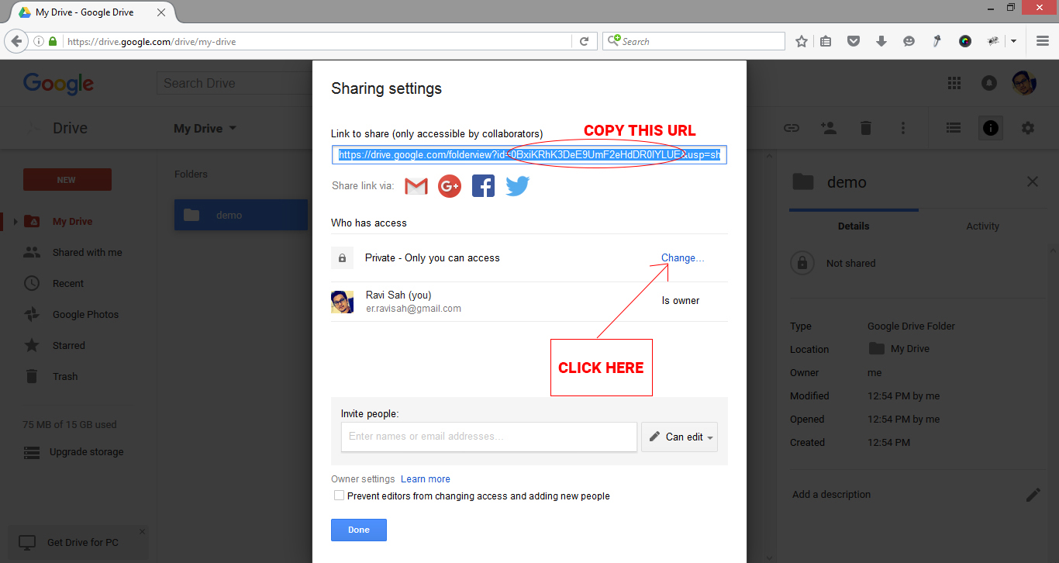
Task: Toggle the details info panel
Action: 990,127
